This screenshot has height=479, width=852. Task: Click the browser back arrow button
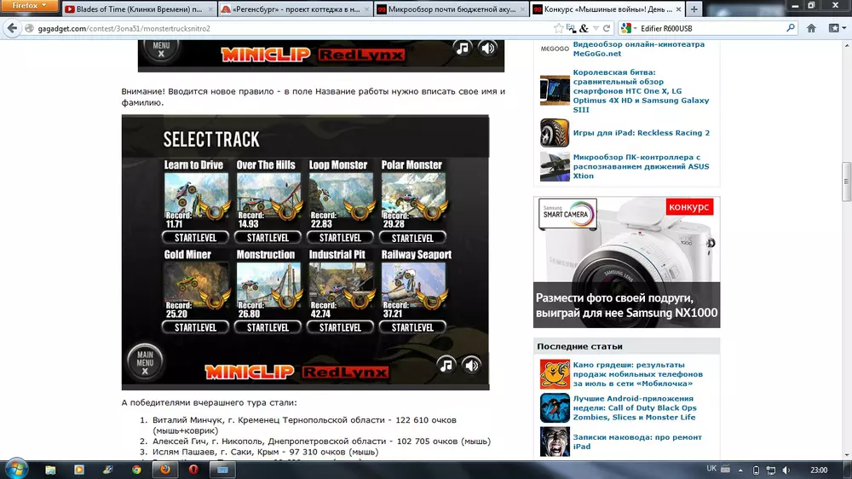(x=12, y=28)
